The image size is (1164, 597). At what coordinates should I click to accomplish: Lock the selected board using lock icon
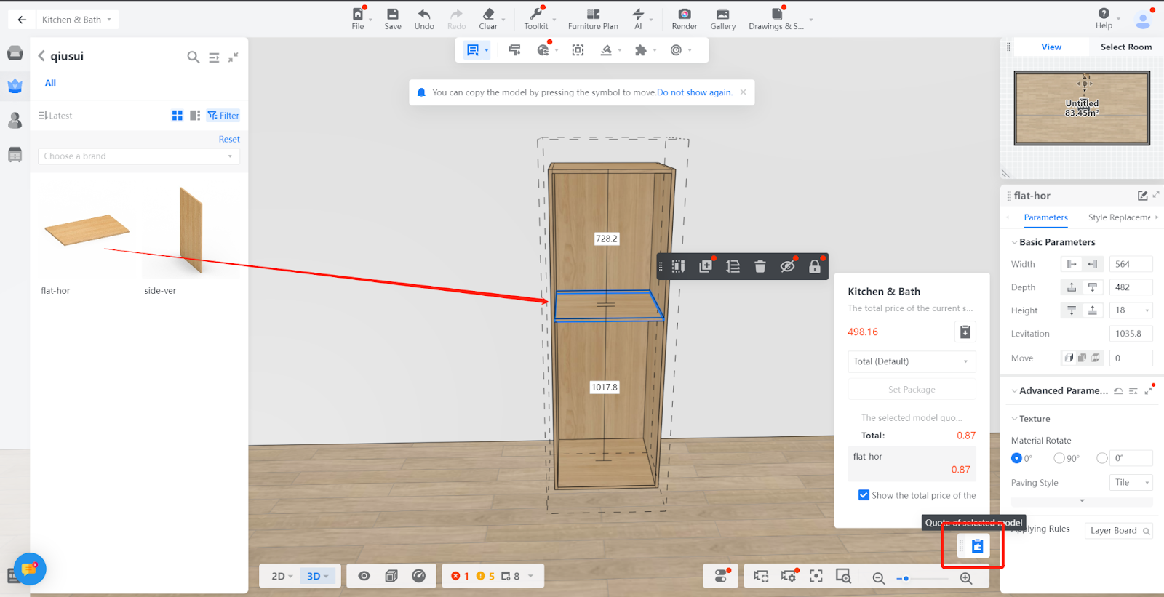pos(814,267)
